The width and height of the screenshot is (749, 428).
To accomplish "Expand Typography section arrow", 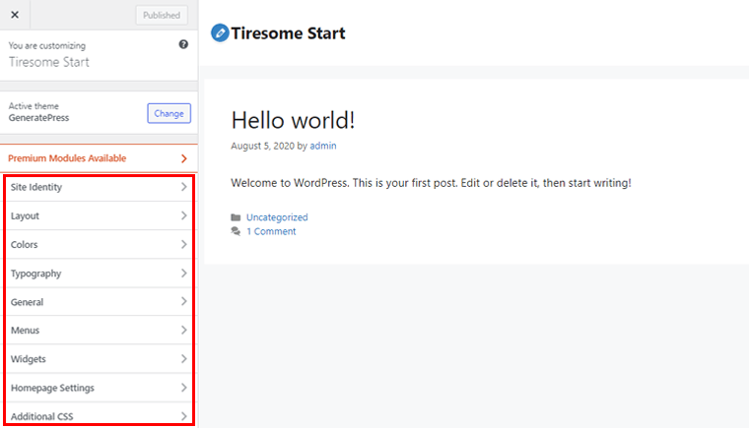I will (x=183, y=273).
